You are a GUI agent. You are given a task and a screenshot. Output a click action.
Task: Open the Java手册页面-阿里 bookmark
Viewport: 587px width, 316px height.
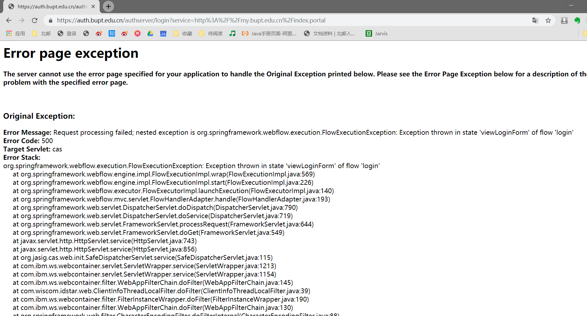click(269, 33)
